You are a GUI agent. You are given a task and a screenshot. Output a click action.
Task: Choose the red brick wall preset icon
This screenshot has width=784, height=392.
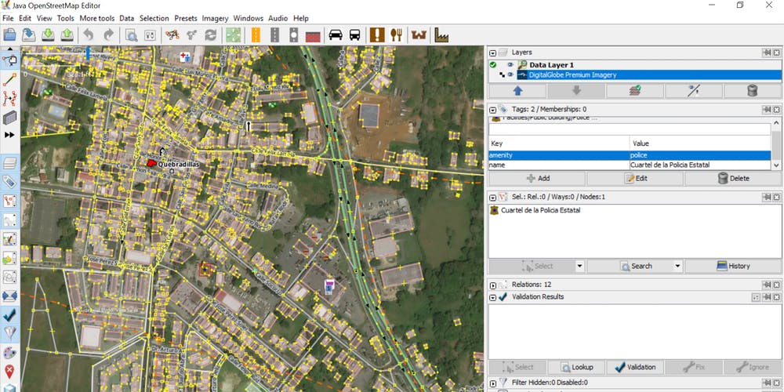(x=313, y=35)
